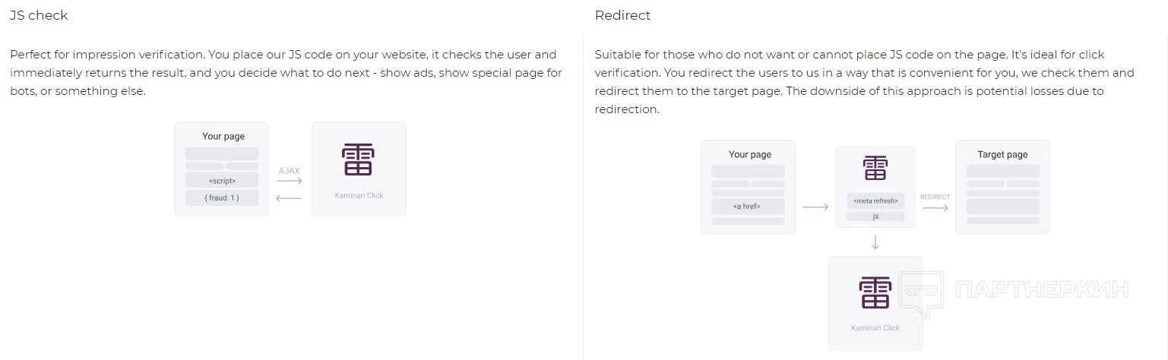This screenshot has height=360, width=1168.
Task: Click the <a href> block in Your page
Action: [747, 206]
